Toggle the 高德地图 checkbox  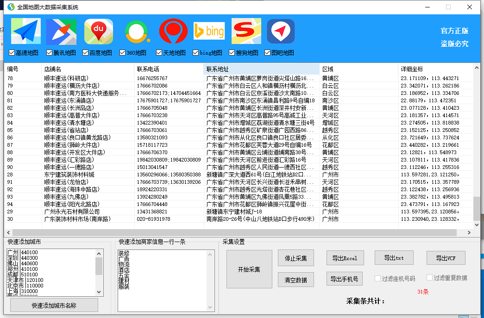[x=12, y=53]
